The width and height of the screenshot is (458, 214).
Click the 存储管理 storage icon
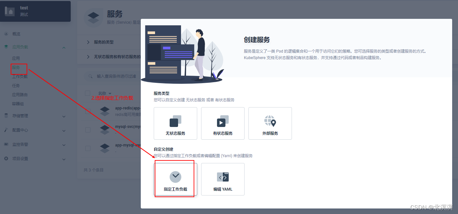pyautogui.click(x=6, y=116)
